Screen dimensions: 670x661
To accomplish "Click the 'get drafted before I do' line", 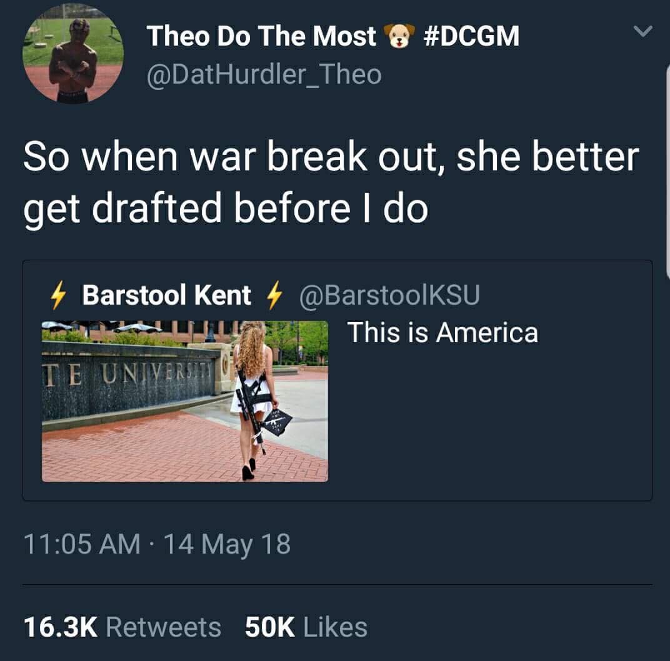I will tap(226, 208).
